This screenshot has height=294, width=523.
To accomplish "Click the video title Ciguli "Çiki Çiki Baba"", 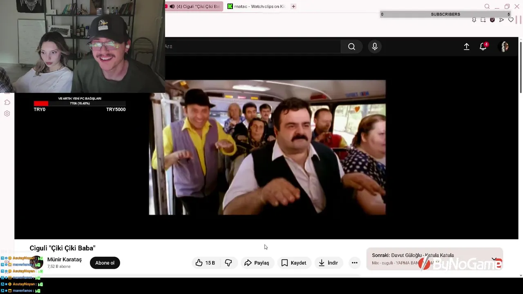I will click(x=63, y=248).
